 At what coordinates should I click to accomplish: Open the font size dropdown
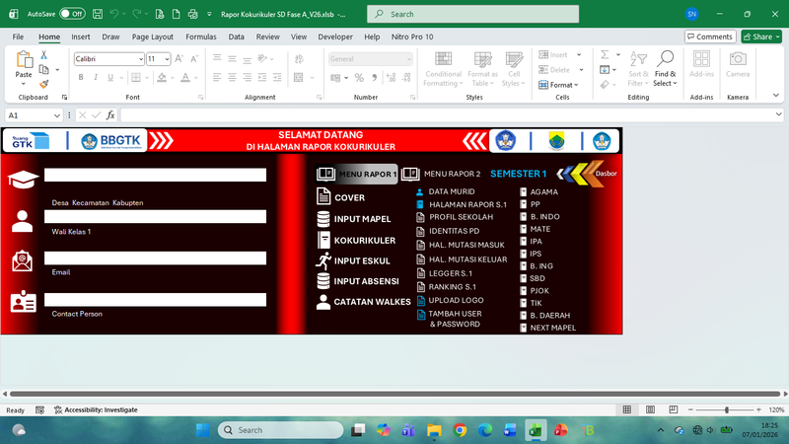point(167,59)
